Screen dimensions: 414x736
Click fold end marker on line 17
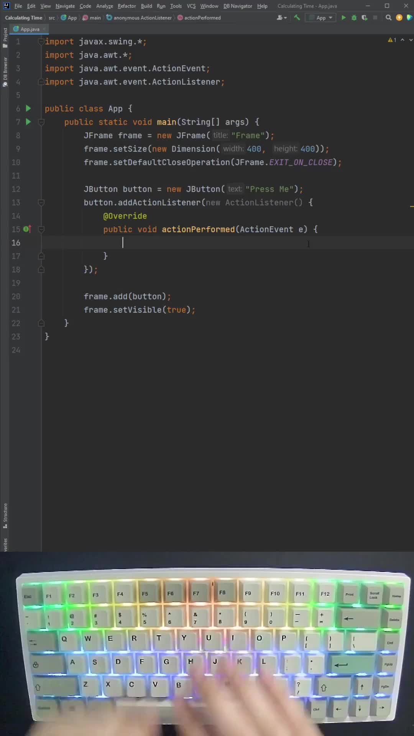[x=41, y=256]
